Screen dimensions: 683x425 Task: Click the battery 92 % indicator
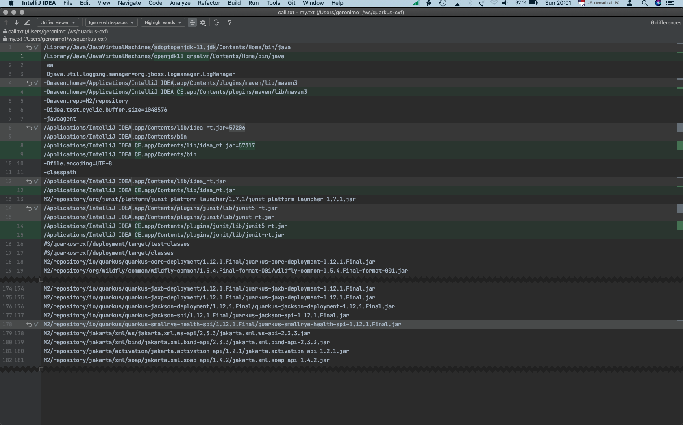click(526, 3)
